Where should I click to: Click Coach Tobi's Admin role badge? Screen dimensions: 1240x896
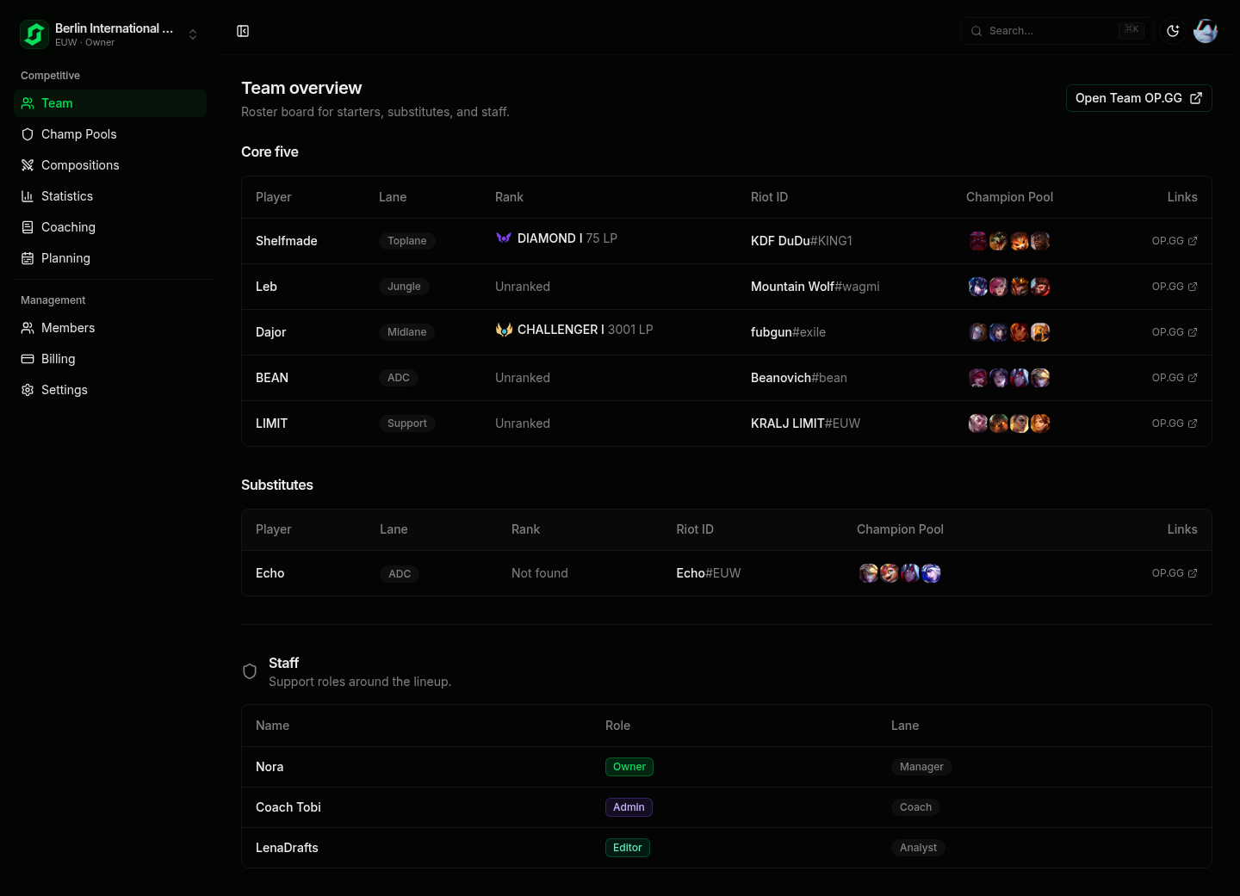tap(629, 807)
